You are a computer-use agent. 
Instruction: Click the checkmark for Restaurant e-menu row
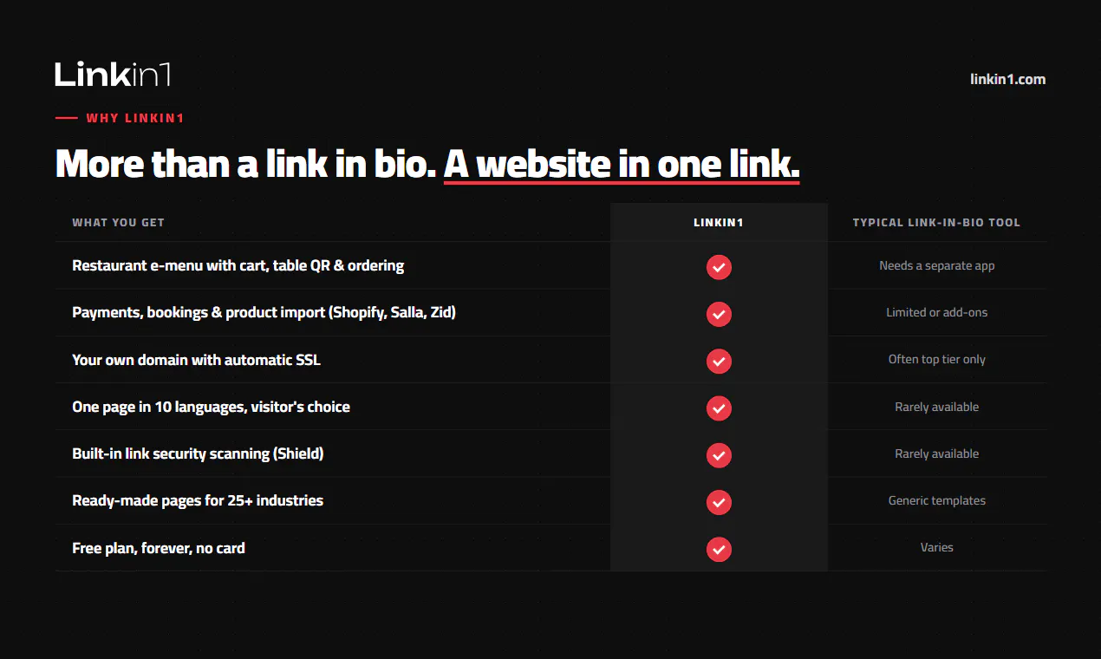click(x=719, y=267)
